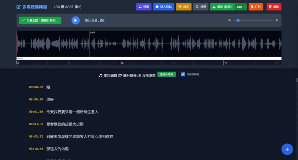Open the 預覽 preview button
This screenshot has width=298, height=160.
click(144, 7)
